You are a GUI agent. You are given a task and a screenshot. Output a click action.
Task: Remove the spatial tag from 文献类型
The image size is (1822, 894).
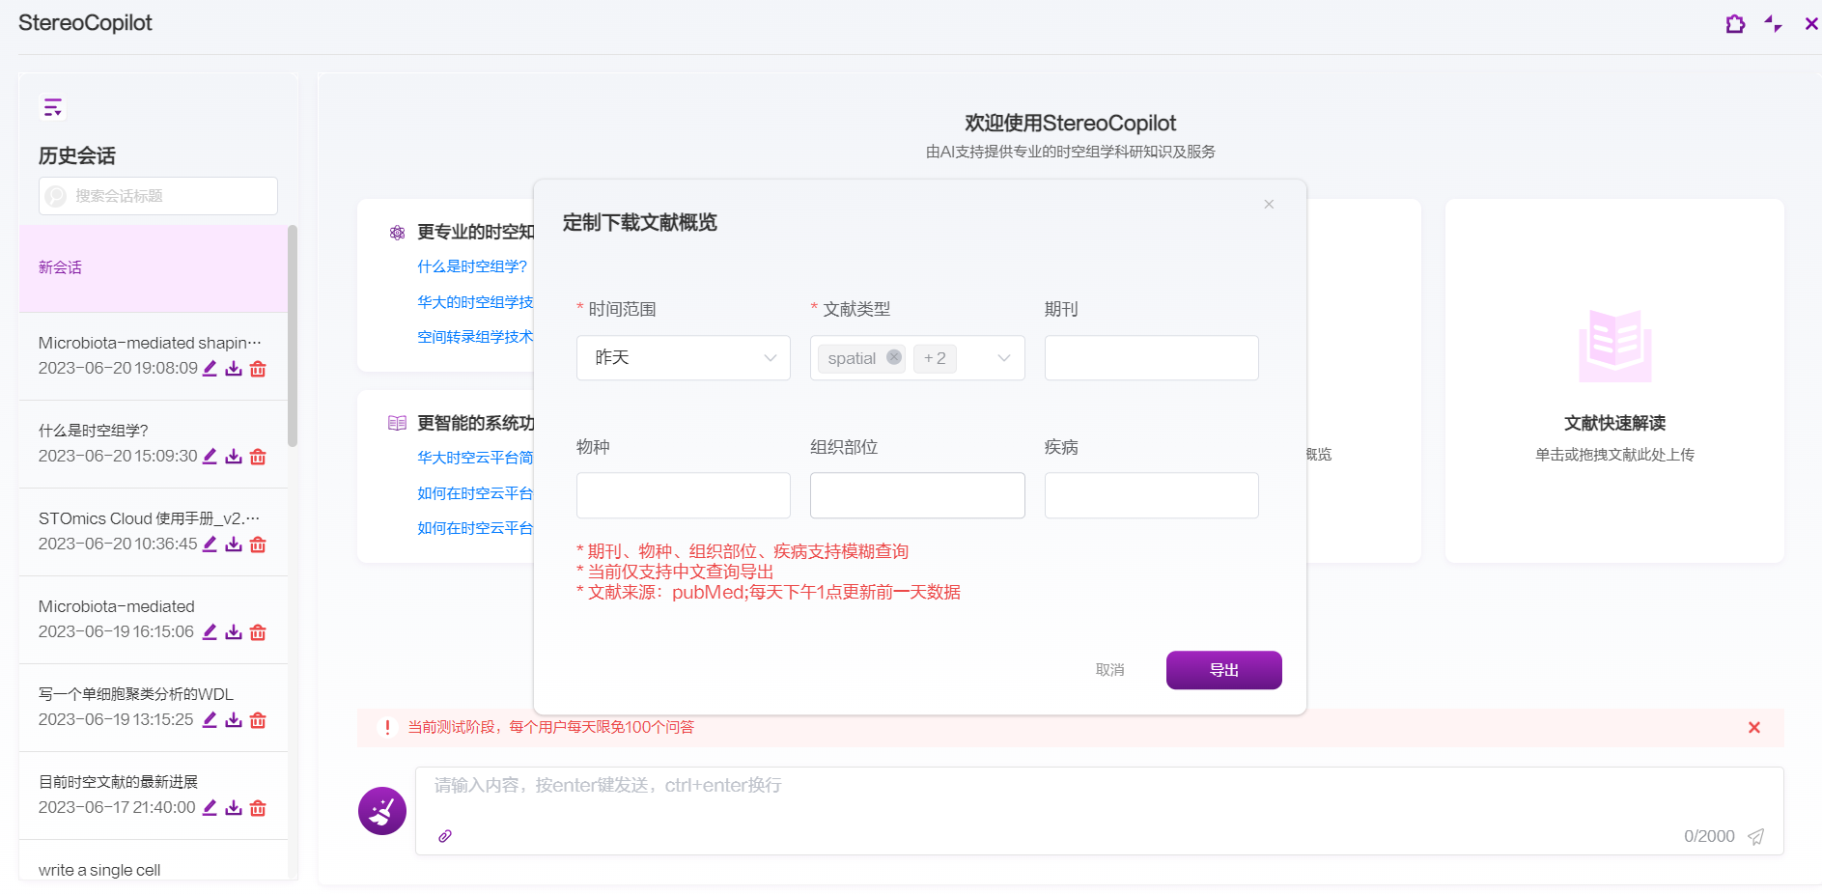point(894,357)
